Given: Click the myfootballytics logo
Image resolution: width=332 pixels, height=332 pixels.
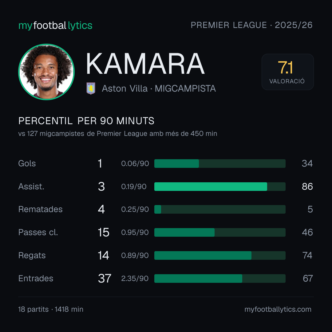Looking at the screenshot, I should point(55,26).
